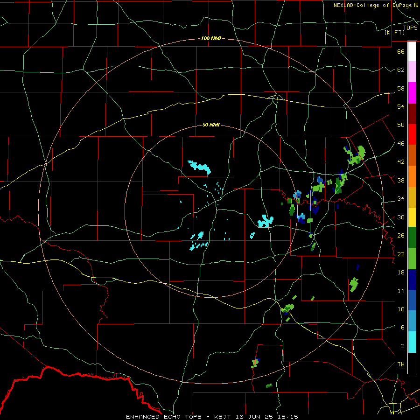Screen dimensions: 420x420
Task: Click the white swatch in the tops legend
Action: coord(412,51)
